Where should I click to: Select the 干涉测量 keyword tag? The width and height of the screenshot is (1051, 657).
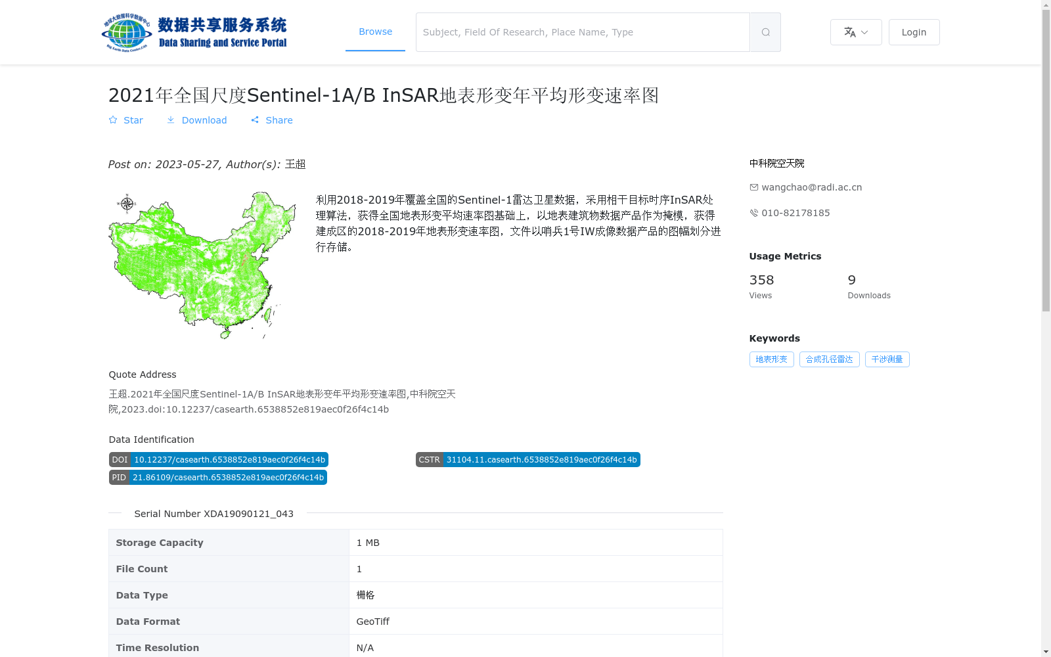pyautogui.click(x=887, y=359)
